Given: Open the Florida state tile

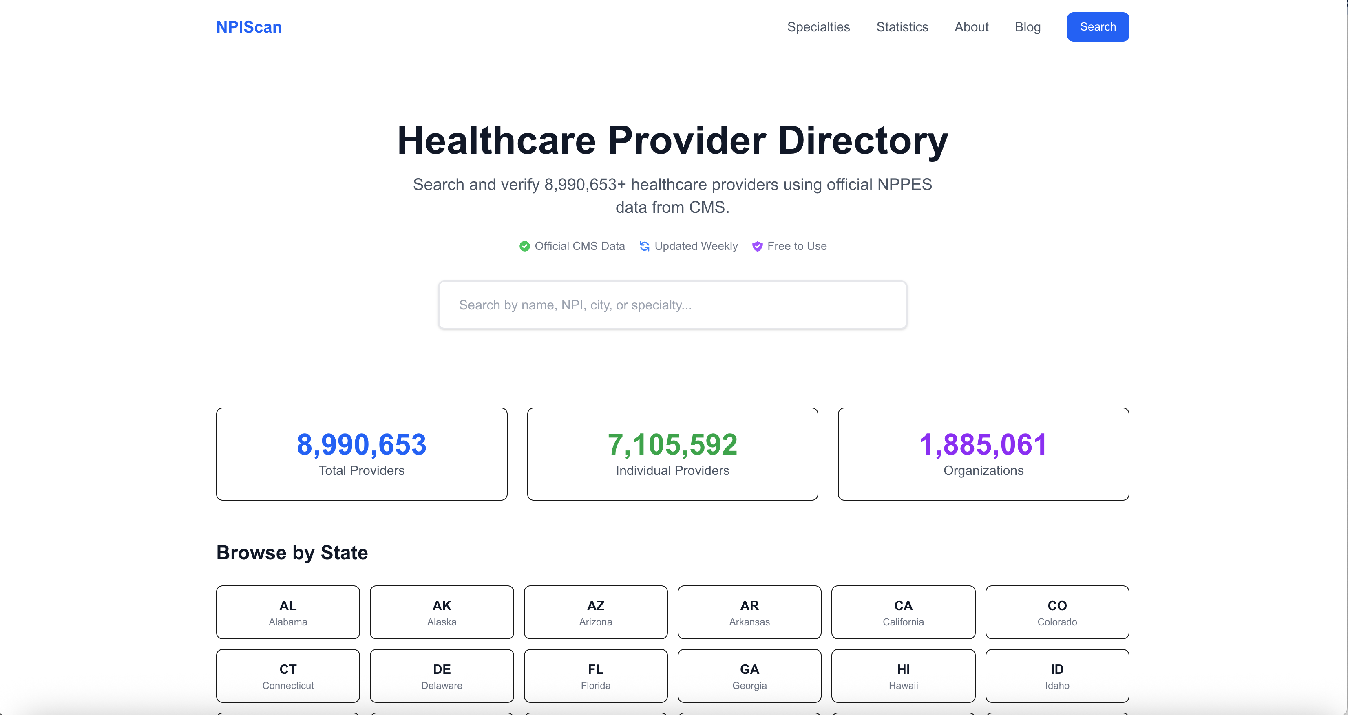Looking at the screenshot, I should coord(595,676).
